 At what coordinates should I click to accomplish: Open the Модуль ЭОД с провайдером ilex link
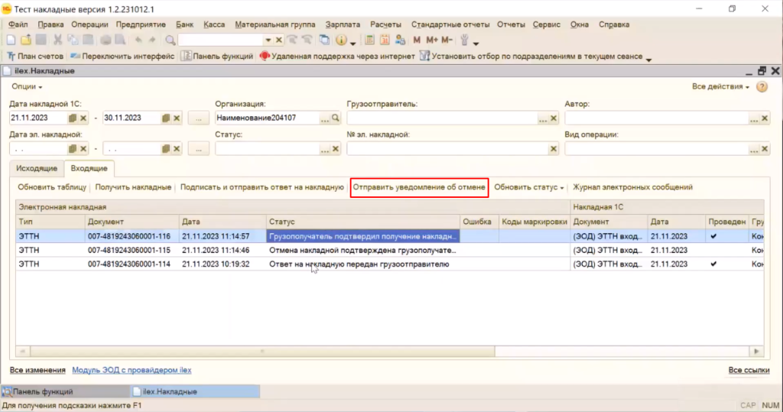(x=132, y=370)
